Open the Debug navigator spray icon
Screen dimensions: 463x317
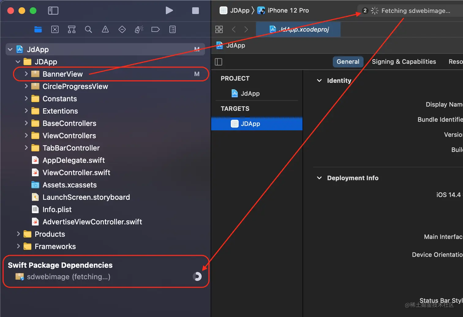(x=139, y=29)
